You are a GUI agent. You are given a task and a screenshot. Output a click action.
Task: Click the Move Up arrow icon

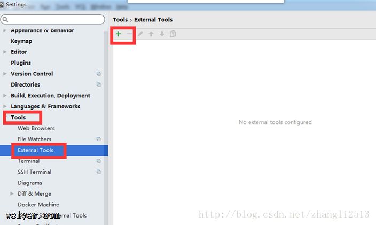coord(151,34)
